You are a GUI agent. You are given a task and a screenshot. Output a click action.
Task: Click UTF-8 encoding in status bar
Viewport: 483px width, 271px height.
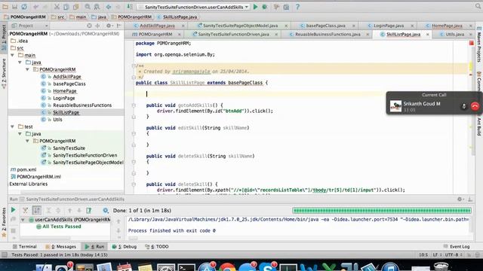(x=453, y=254)
